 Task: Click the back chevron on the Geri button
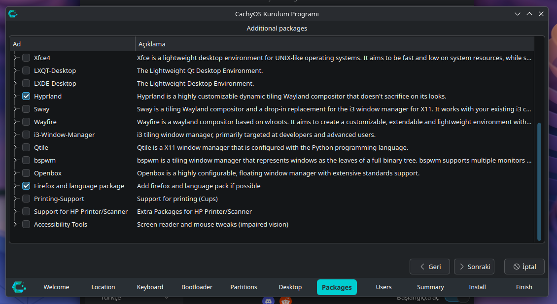point(422,267)
